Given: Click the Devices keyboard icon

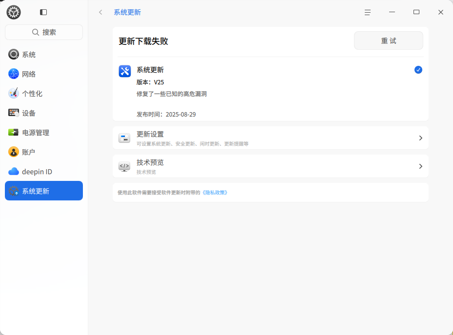Looking at the screenshot, I should 14,113.
